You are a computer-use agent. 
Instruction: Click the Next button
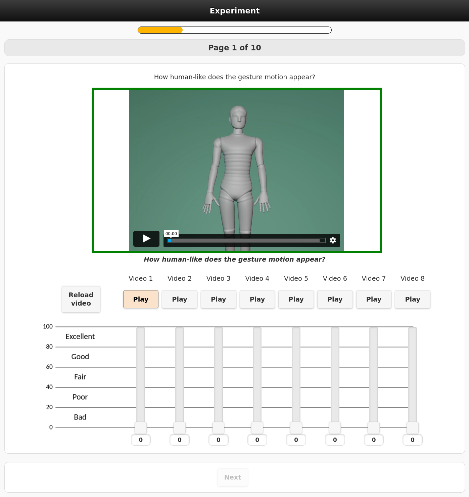233,477
